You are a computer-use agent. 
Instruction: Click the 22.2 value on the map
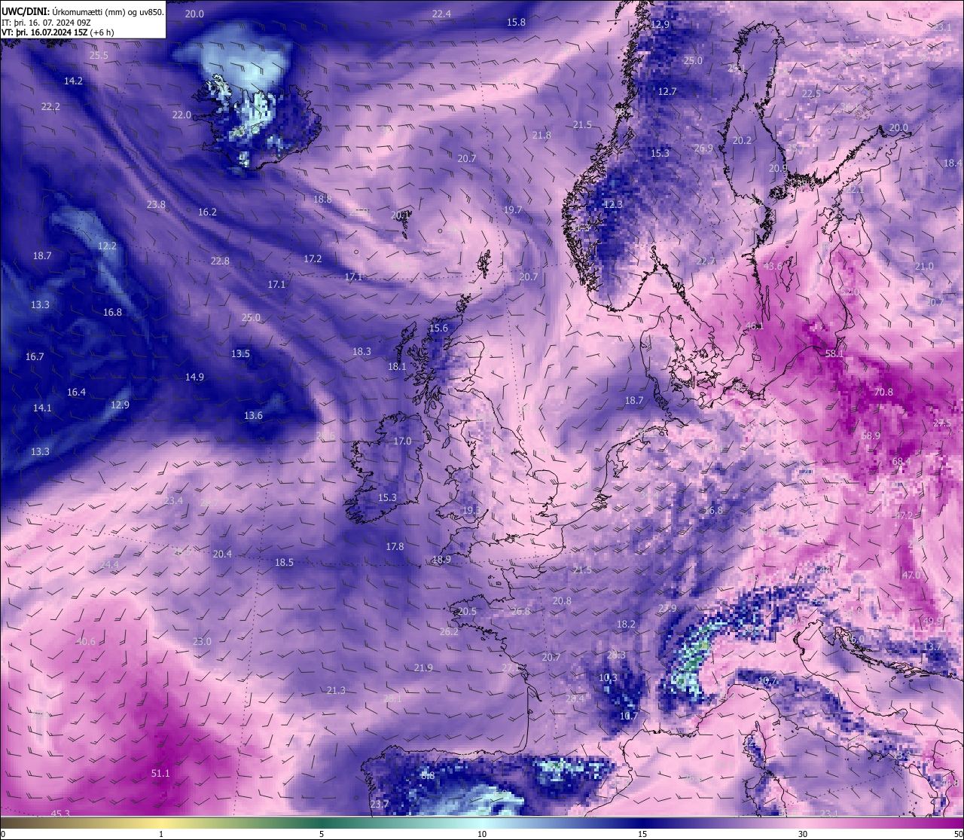coord(50,106)
